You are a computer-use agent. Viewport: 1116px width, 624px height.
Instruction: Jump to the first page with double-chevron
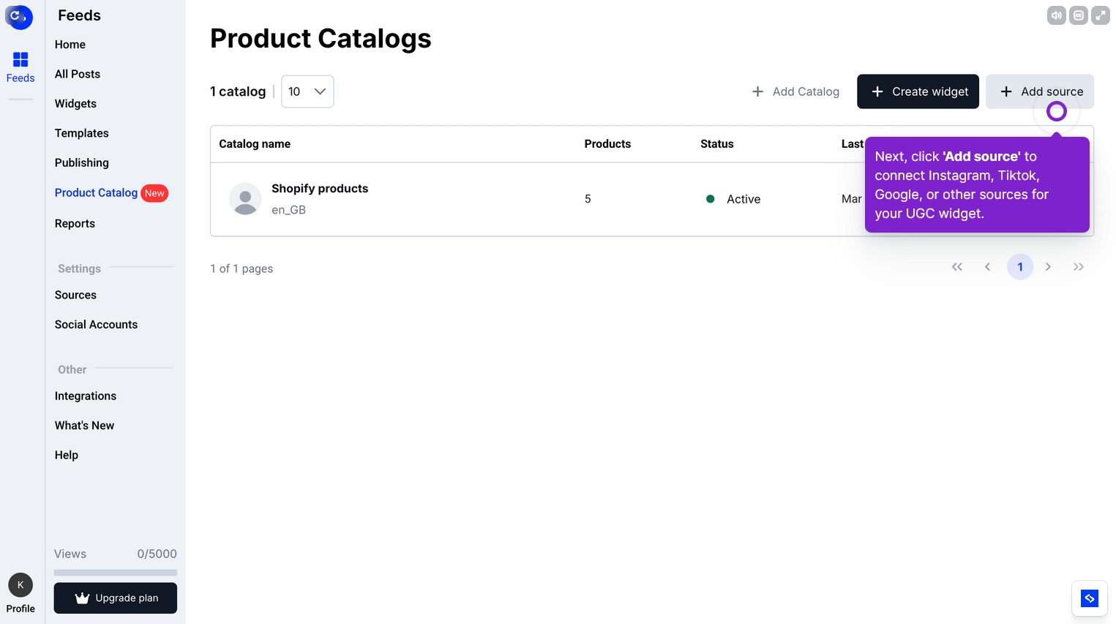tap(956, 266)
